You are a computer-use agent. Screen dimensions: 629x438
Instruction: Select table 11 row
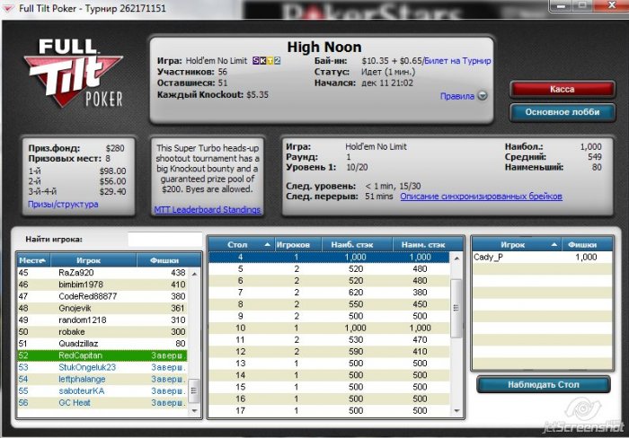[329, 340]
